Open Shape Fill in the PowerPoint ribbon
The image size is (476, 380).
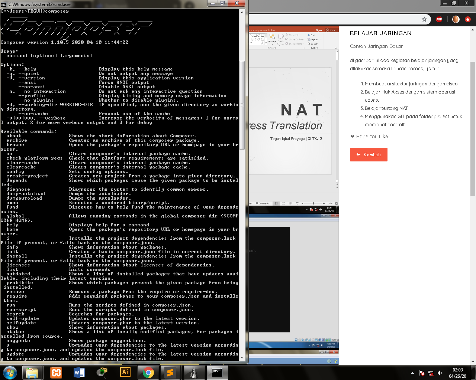(293, 35)
